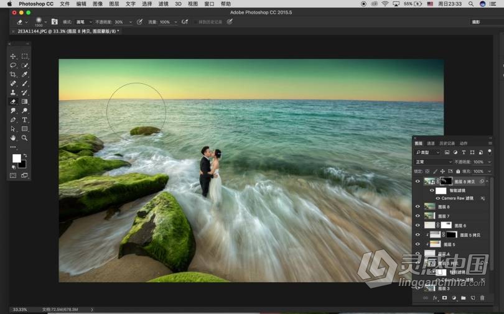The image size is (504, 314).
Task: Select the Eyedropper tool
Action: click(24, 74)
